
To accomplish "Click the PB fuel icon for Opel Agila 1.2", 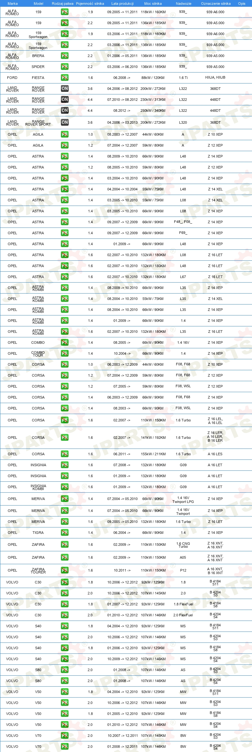I will pos(64,145).
